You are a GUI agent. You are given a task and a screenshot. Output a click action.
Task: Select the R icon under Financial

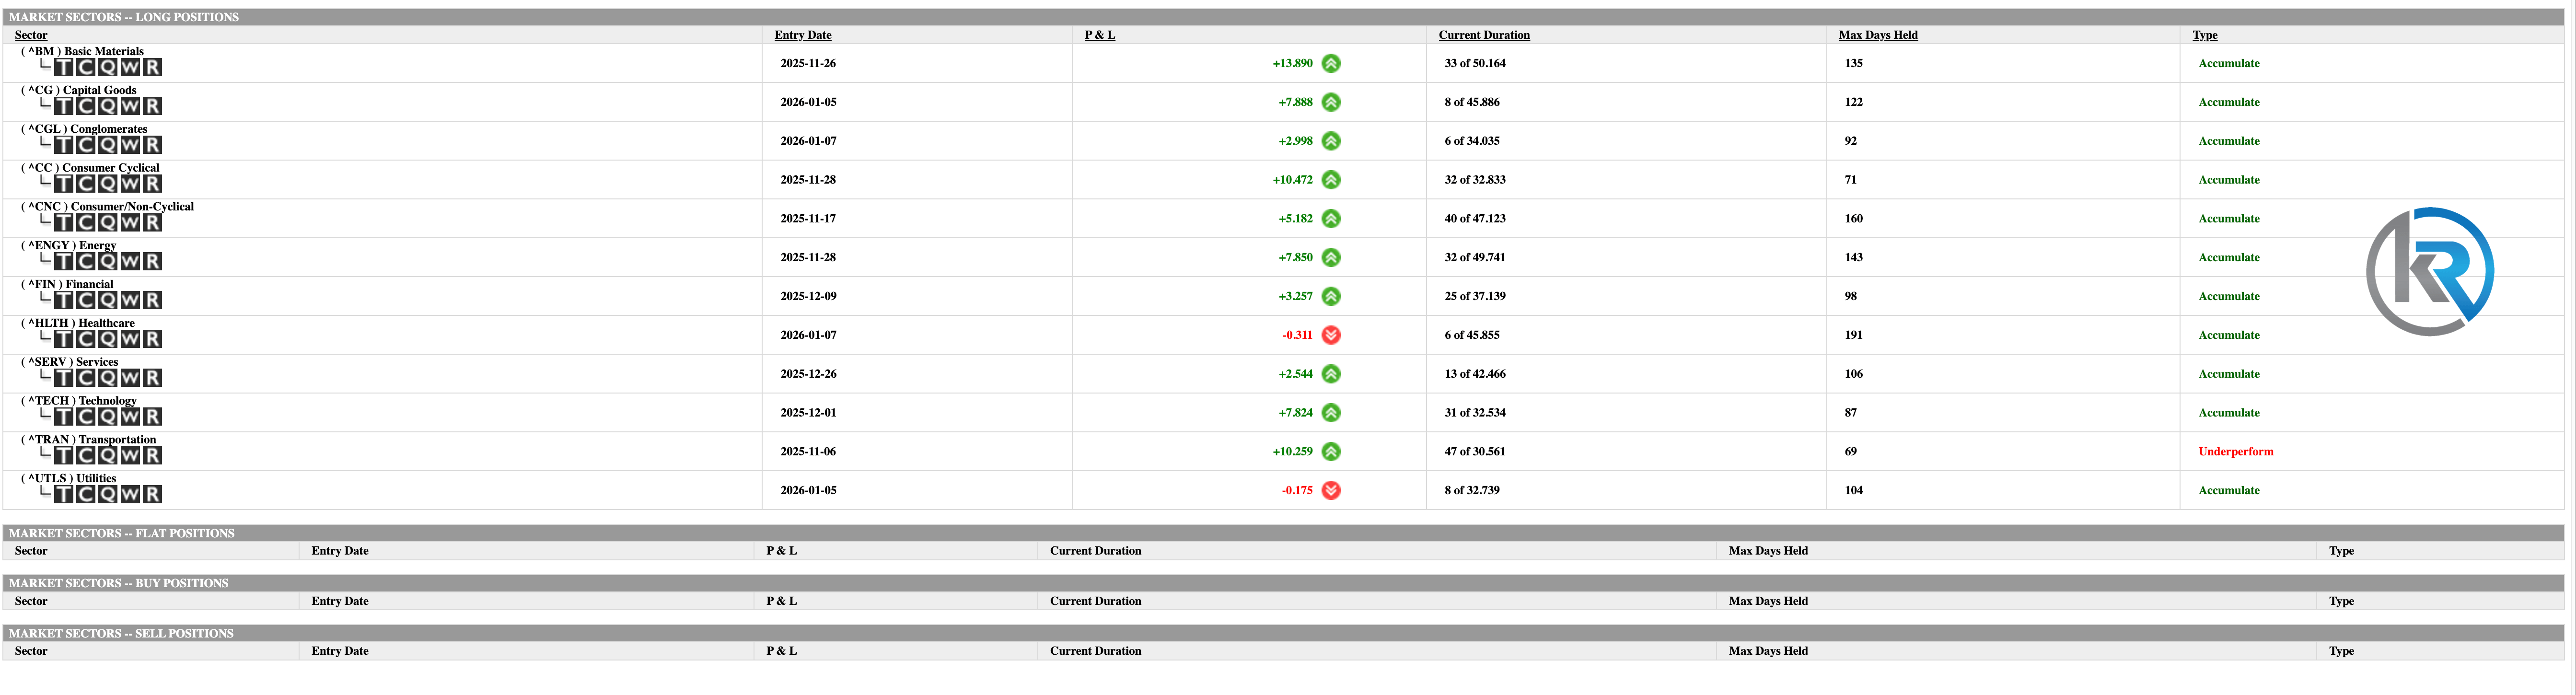coord(152,300)
